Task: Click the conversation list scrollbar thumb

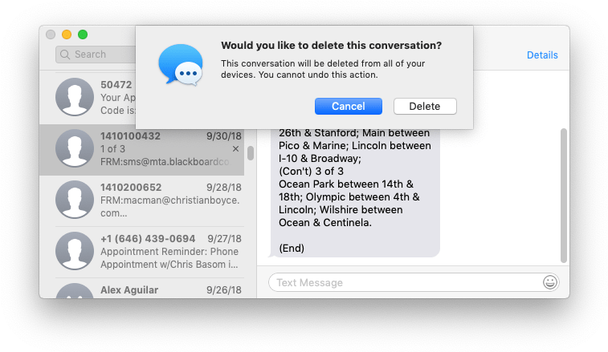Action: pyautogui.click(x=251, y=153)
